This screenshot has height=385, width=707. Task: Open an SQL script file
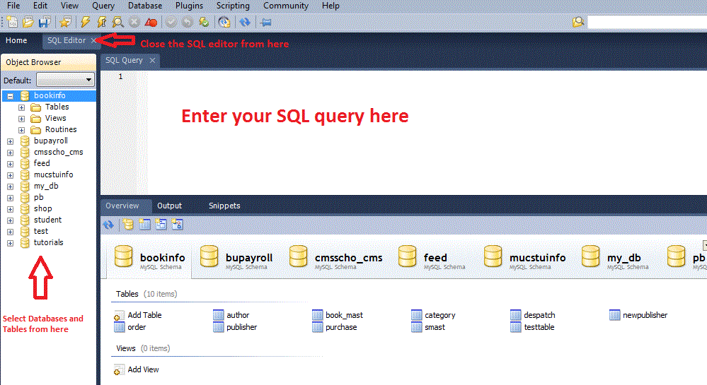click(28, 22)
